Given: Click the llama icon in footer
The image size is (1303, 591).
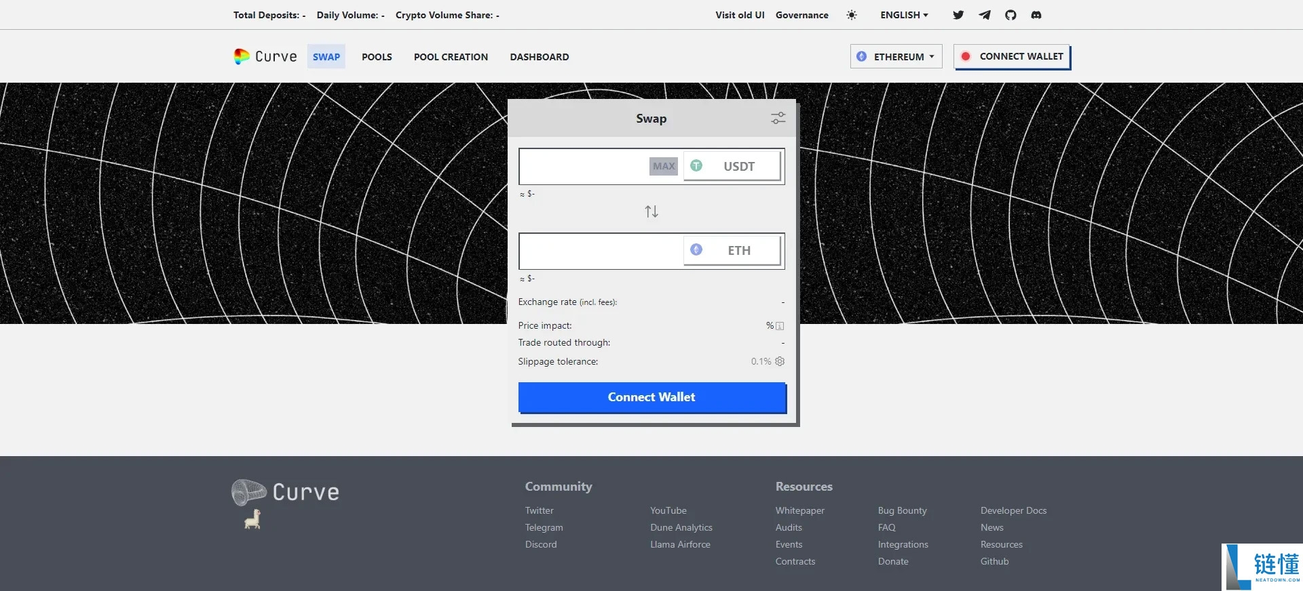Looking at the screenshot, I should tap(252, 519).
